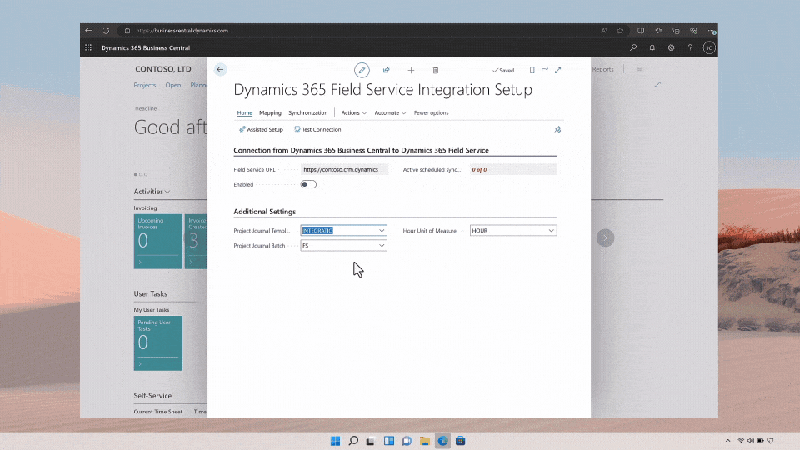Open the Hour Unit of Measure dropdown

pos(551,230)
